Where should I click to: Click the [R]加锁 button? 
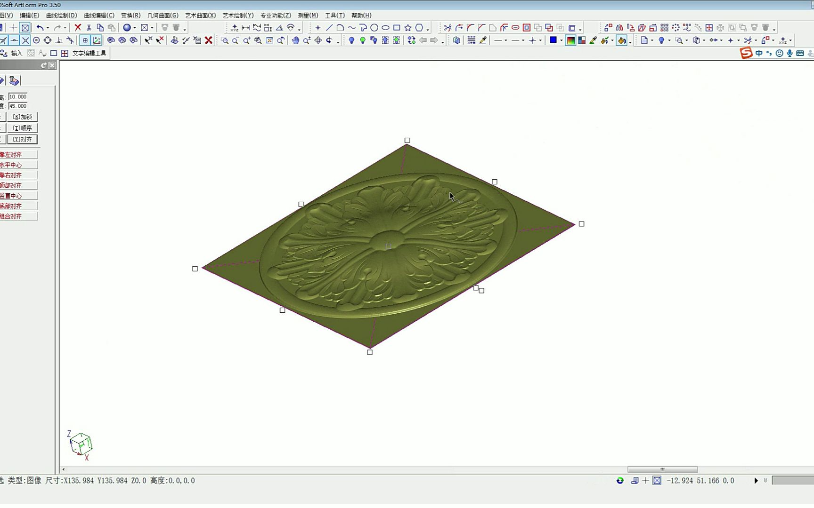point(23,117)
